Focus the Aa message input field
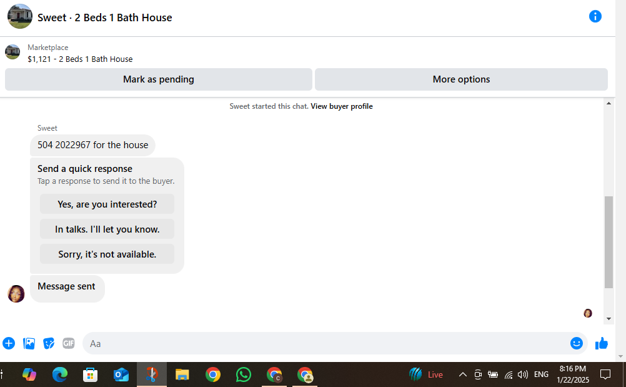 pos(325,343)
